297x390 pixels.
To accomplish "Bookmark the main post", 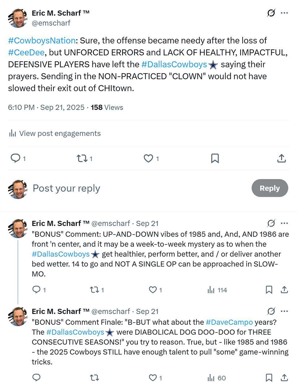I will coord(215,159).
